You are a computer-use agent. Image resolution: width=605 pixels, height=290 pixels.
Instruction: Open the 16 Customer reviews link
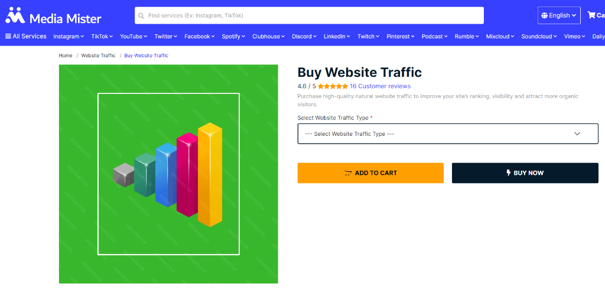(x=380, y=86)
